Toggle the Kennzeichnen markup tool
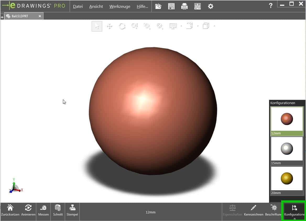 click(x=253, y=210)
